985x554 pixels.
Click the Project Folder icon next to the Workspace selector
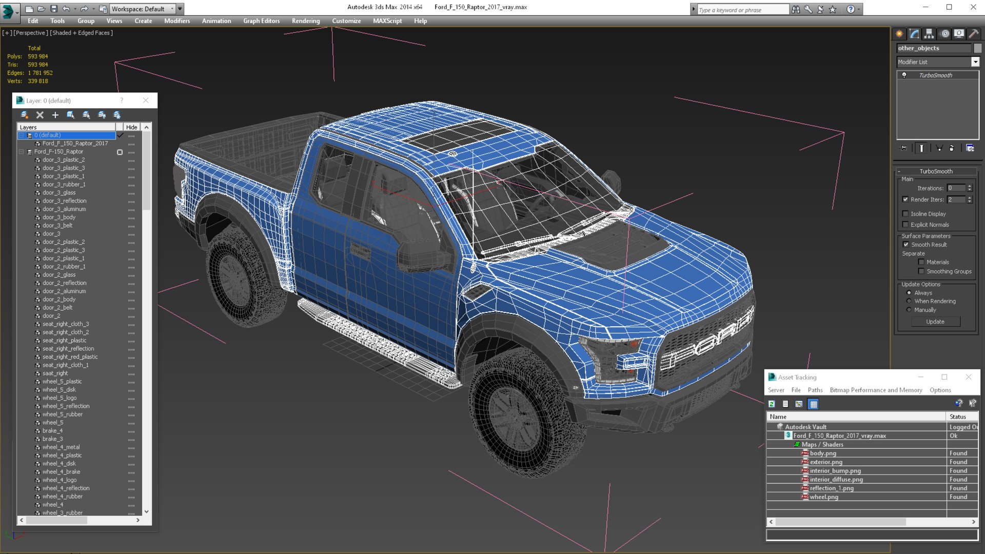103,9
